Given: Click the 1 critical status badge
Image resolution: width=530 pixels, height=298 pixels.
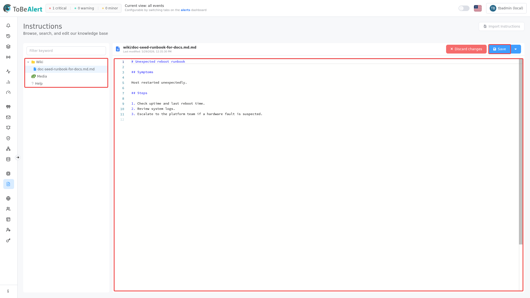Looking at the screenshot, I should coord(58,8).
